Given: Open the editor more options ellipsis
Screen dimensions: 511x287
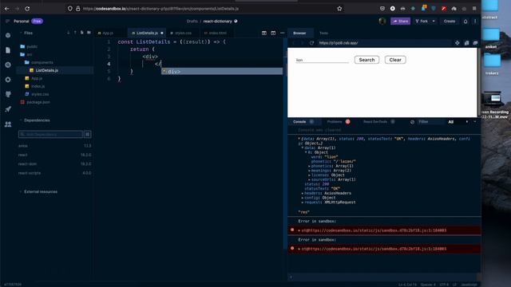Looking at the screenshot, I should click(x=282, y=33).
